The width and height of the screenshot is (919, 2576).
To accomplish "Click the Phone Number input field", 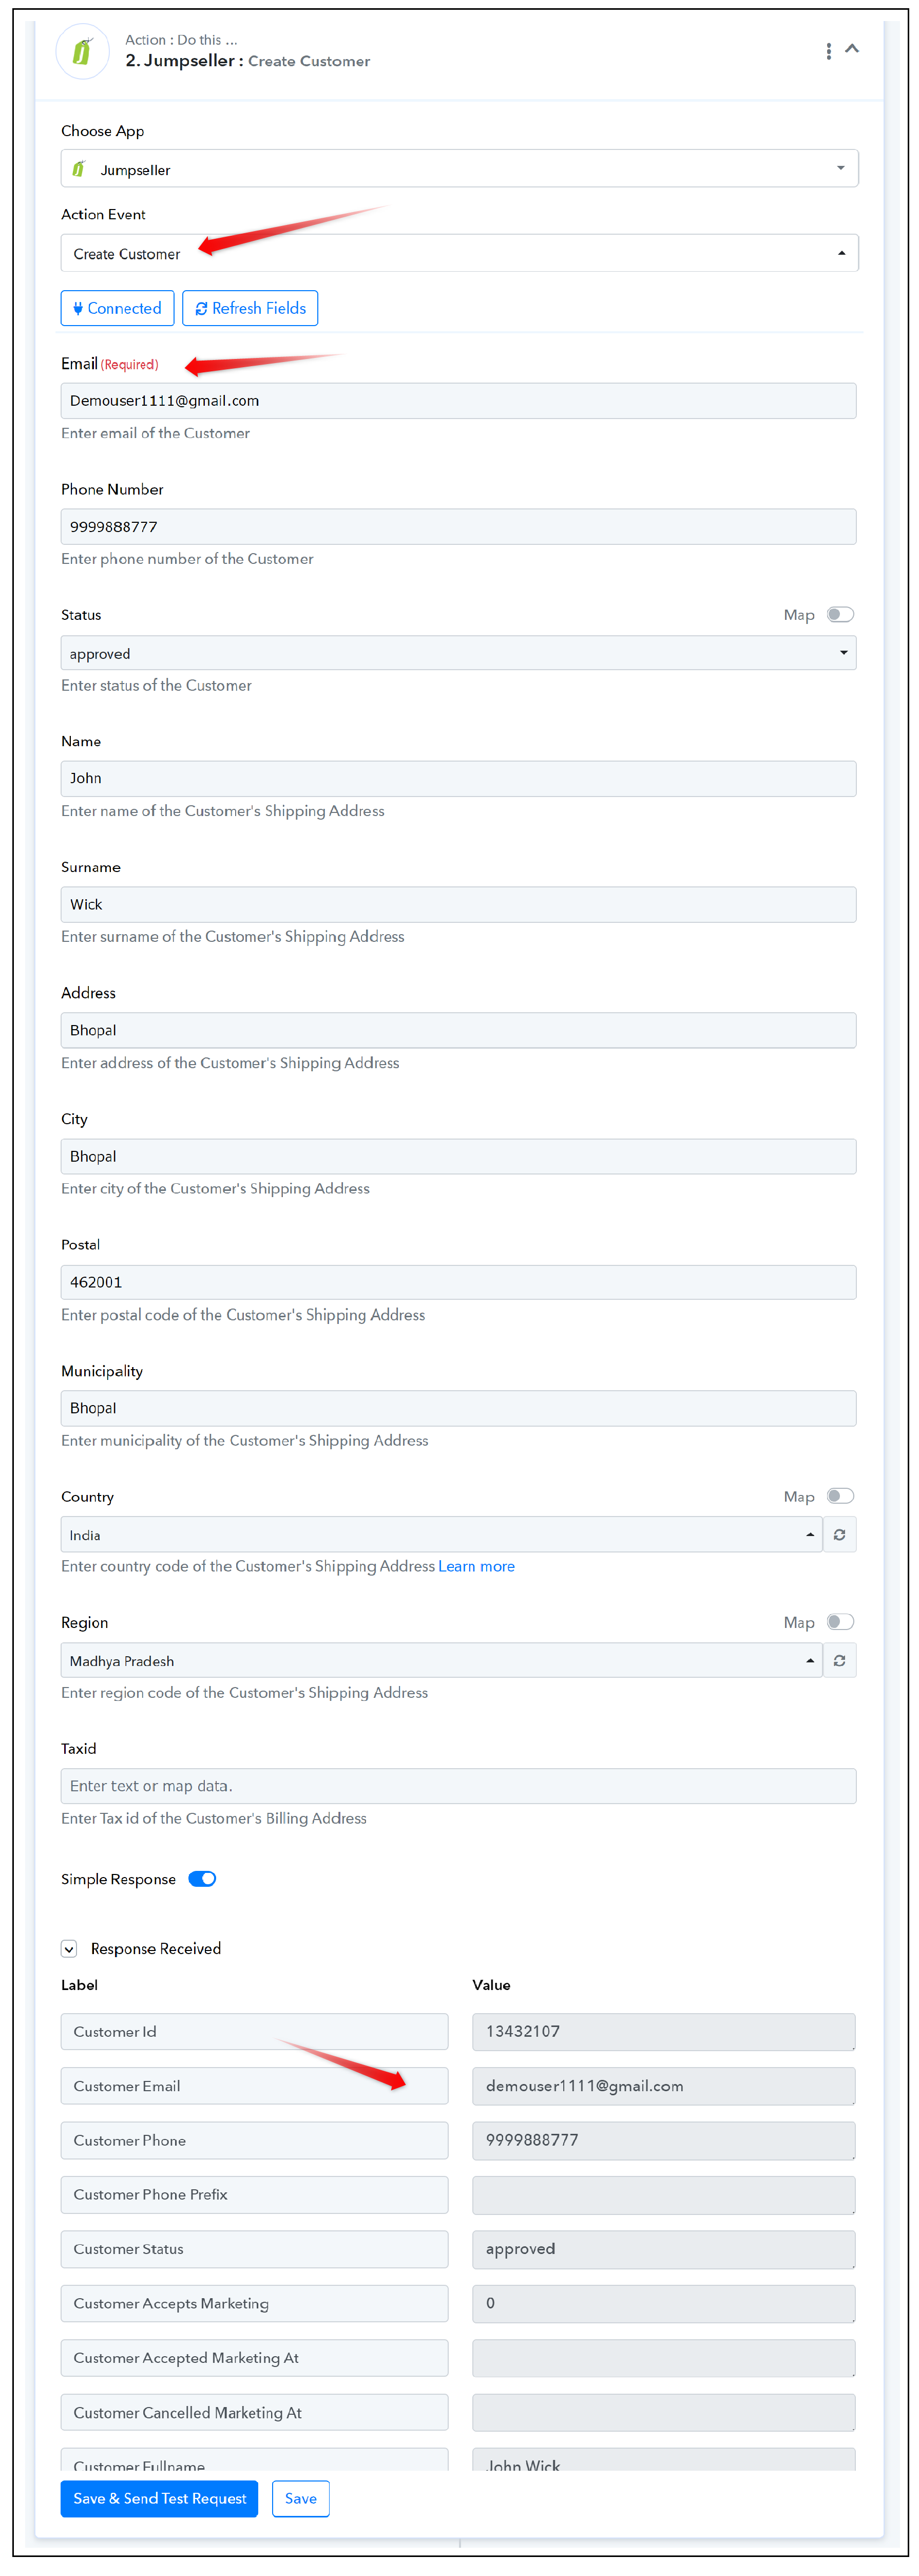I will pos(458,527).
